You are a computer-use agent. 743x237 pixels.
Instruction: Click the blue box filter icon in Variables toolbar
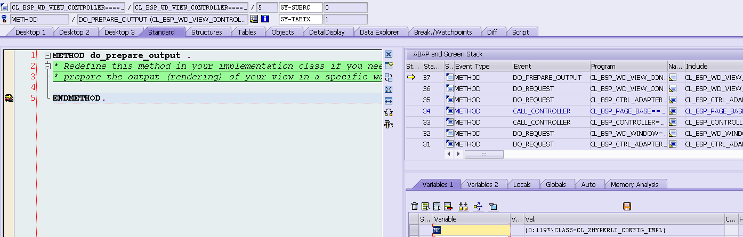coord(493,206)
